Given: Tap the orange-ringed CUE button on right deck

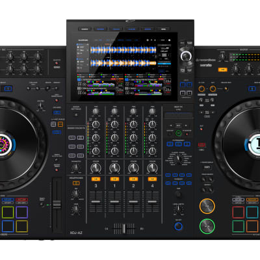Looking at the screenshot, I should point(207,206).
